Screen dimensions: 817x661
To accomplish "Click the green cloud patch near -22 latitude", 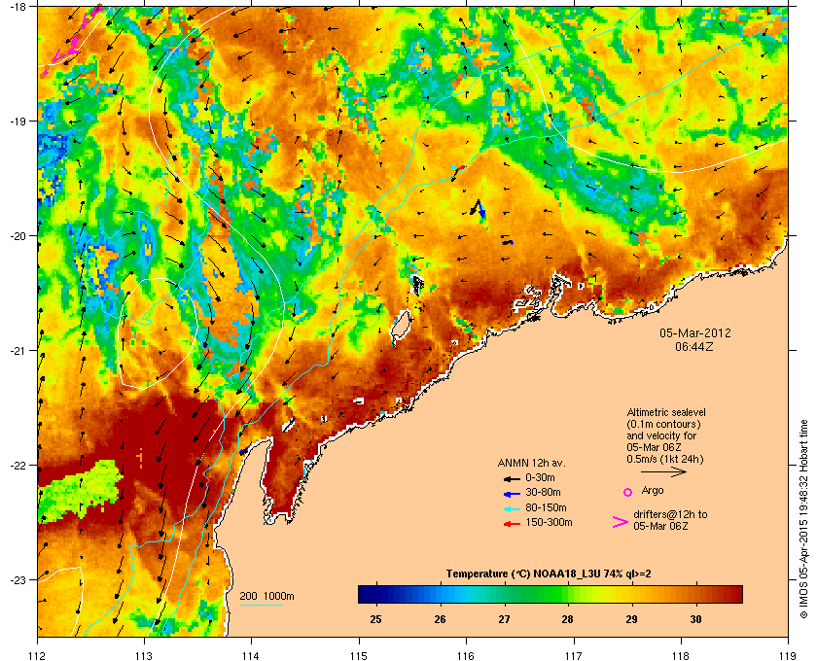I will [x=81, y=490].
